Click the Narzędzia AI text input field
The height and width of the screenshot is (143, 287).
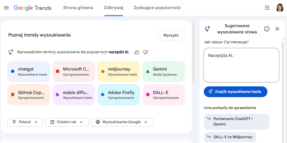click(241, 65)
